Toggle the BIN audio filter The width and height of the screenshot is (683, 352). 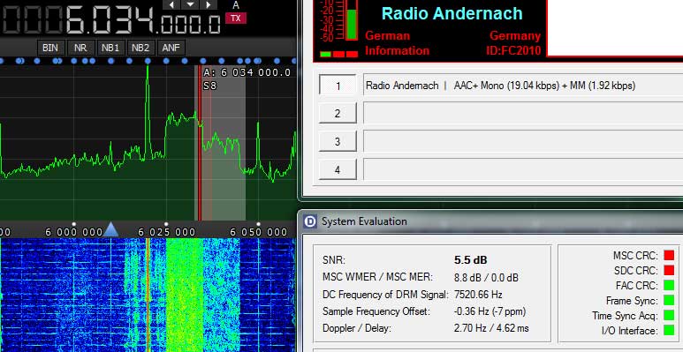(x=50, y=48)
